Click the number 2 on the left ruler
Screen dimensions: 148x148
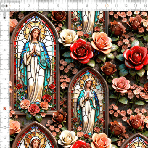tap(4, 30)
